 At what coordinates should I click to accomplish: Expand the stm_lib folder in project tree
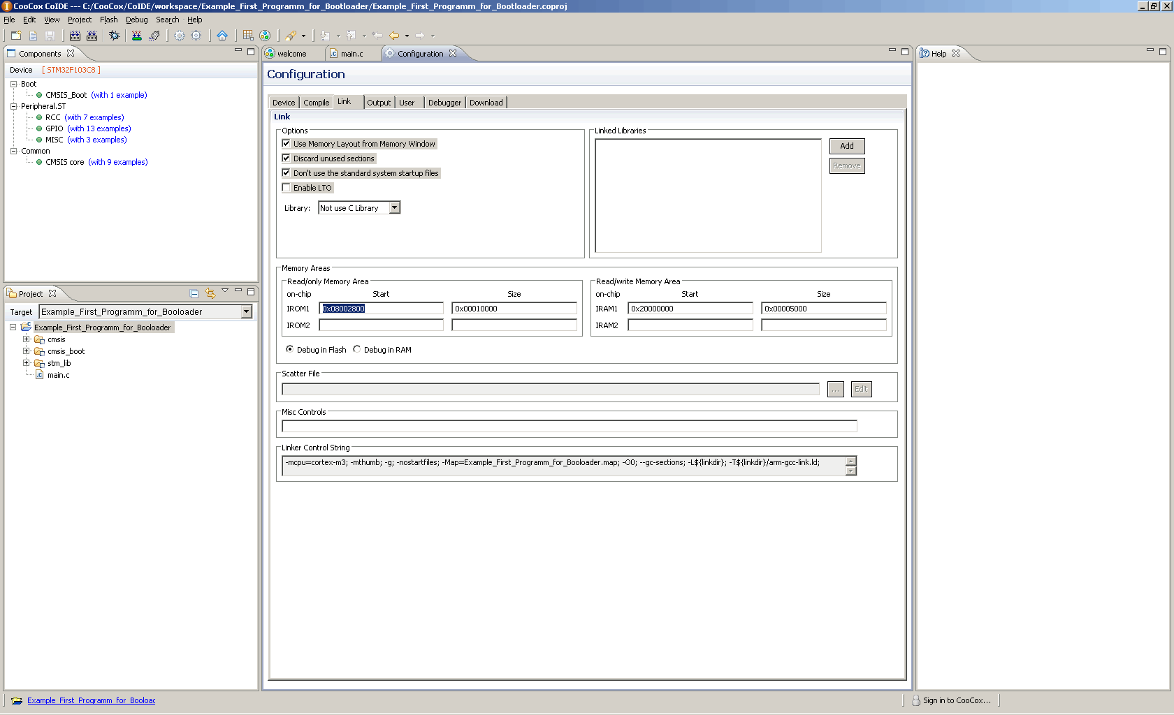(x=27, y=363)
